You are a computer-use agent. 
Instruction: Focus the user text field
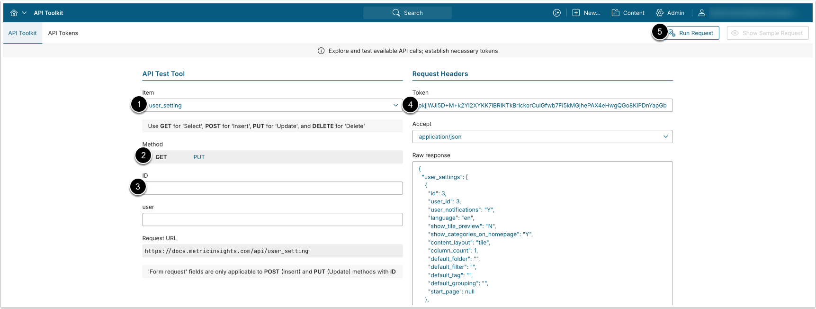pyautogui.click(x=273, y=219)
